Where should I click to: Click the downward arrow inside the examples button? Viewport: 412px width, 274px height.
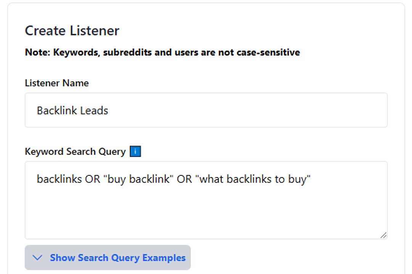click(x=37, y=258)
